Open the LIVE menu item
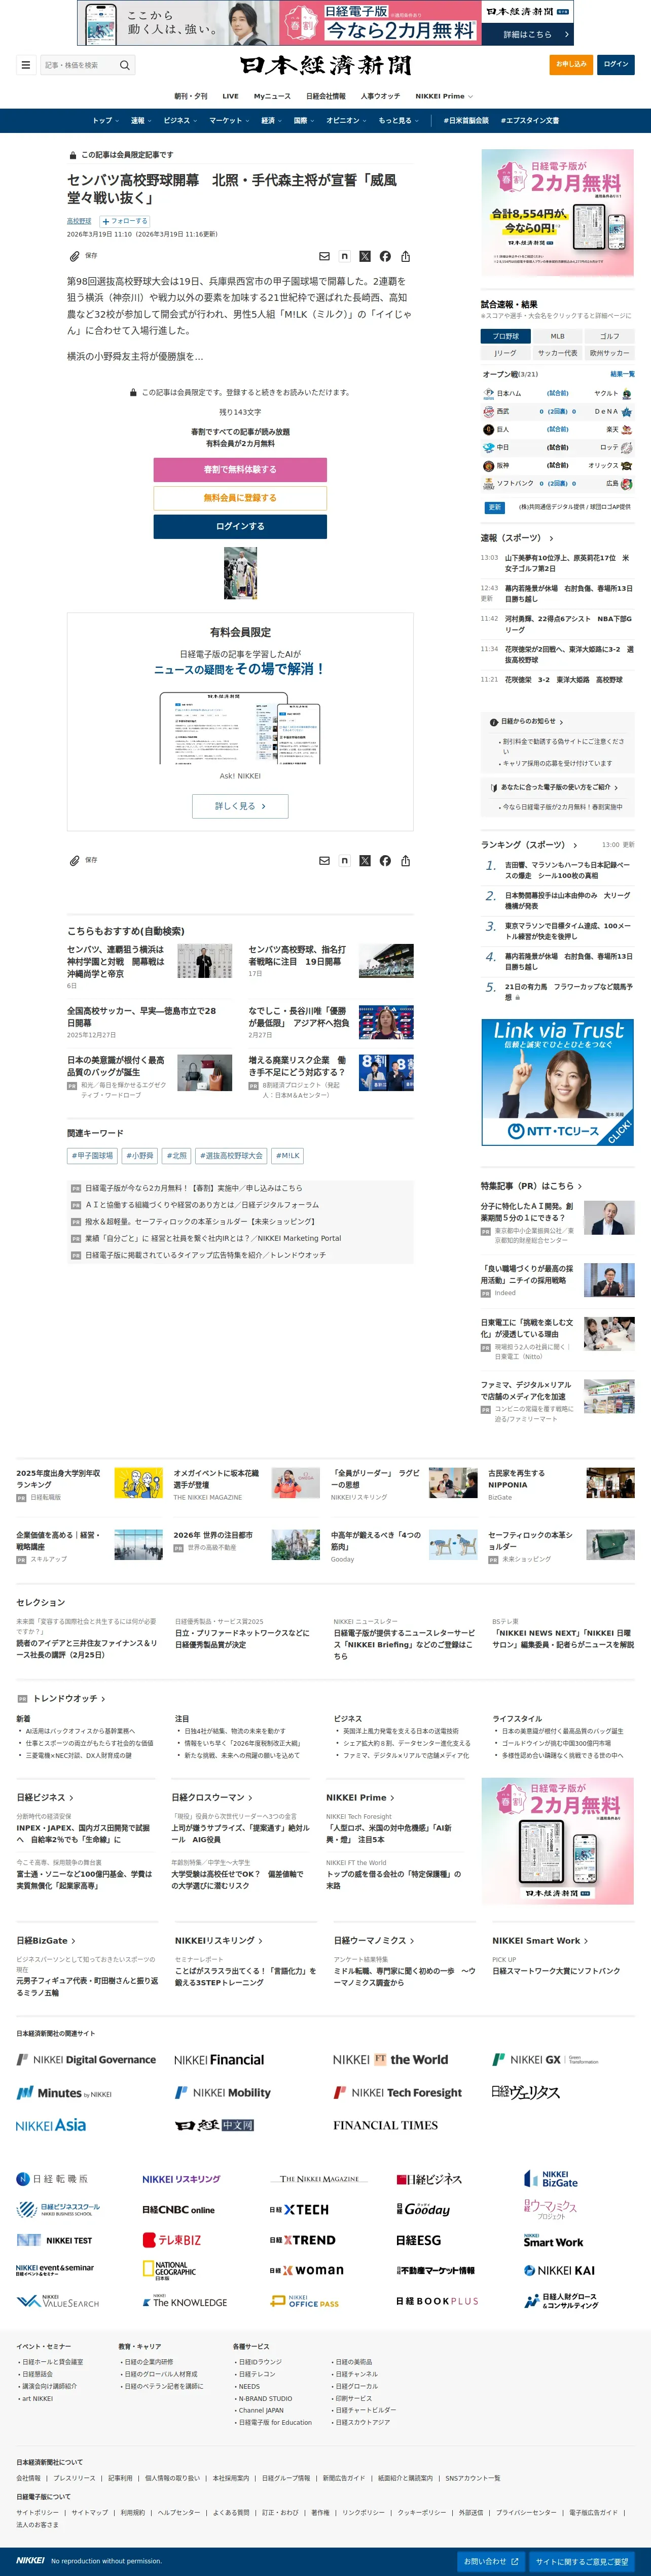Screen dimensions: 651x2576 (231, 96)
